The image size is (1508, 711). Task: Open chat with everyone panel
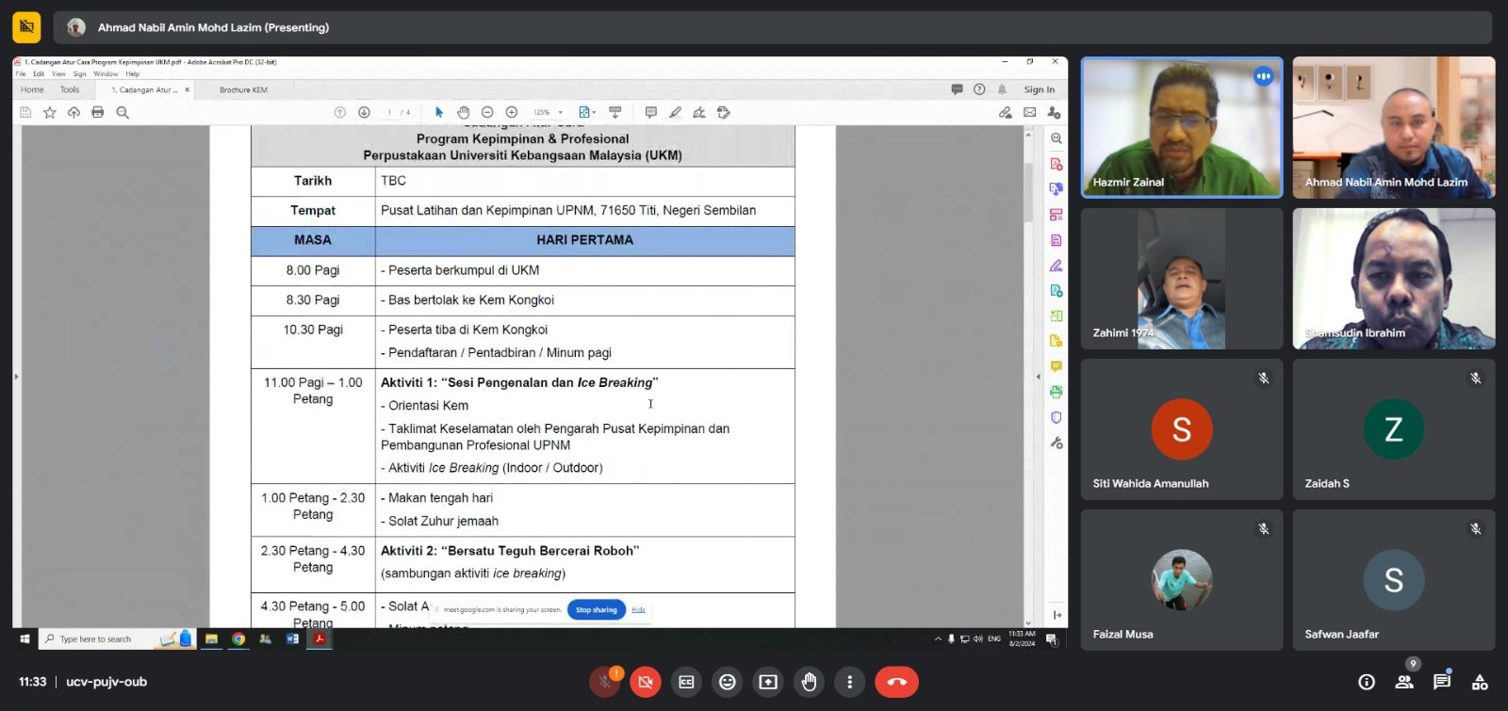click(x=1442, y=682)
